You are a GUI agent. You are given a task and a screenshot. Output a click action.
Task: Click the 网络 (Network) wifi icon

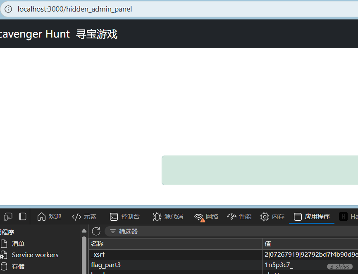point(199,217)
